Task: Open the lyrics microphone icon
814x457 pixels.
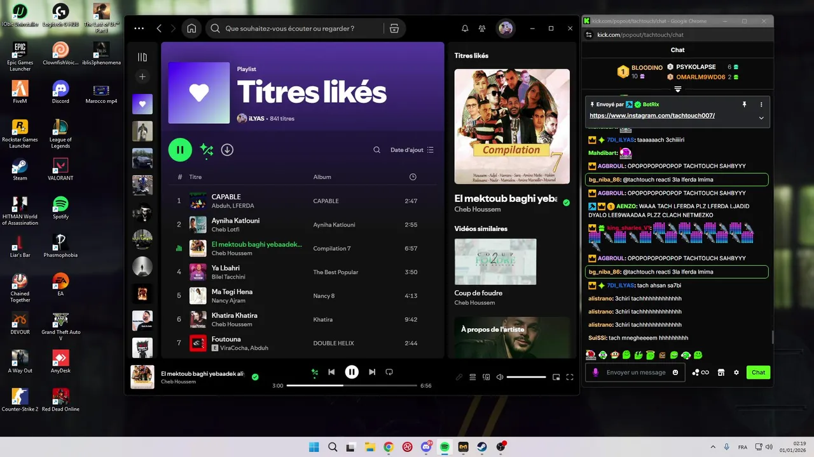Action: pyautogui.click(x=459, y=377)
